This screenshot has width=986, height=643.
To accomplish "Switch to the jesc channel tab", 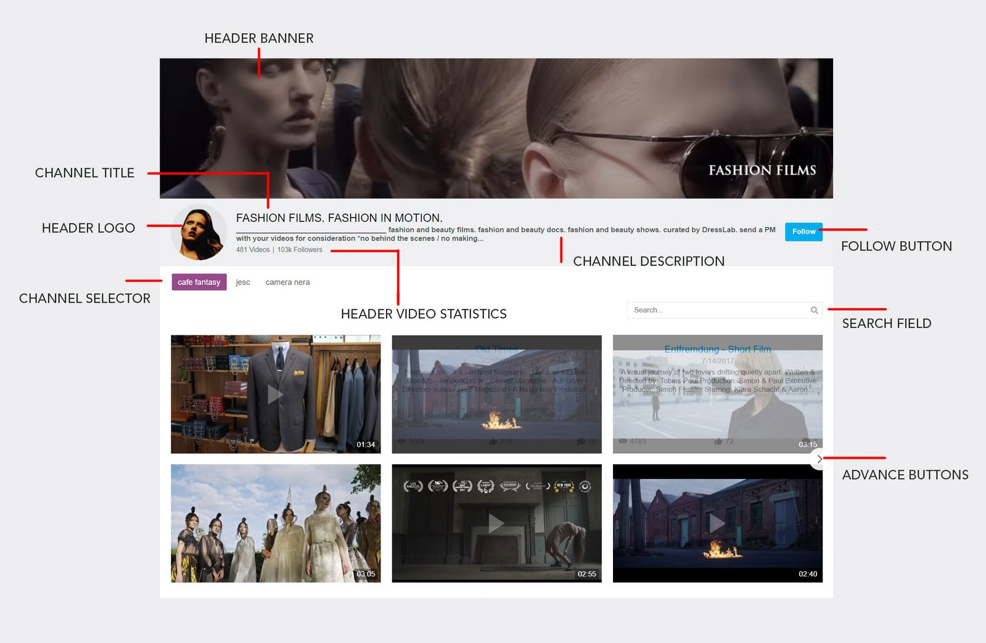I will pos(243,282).
